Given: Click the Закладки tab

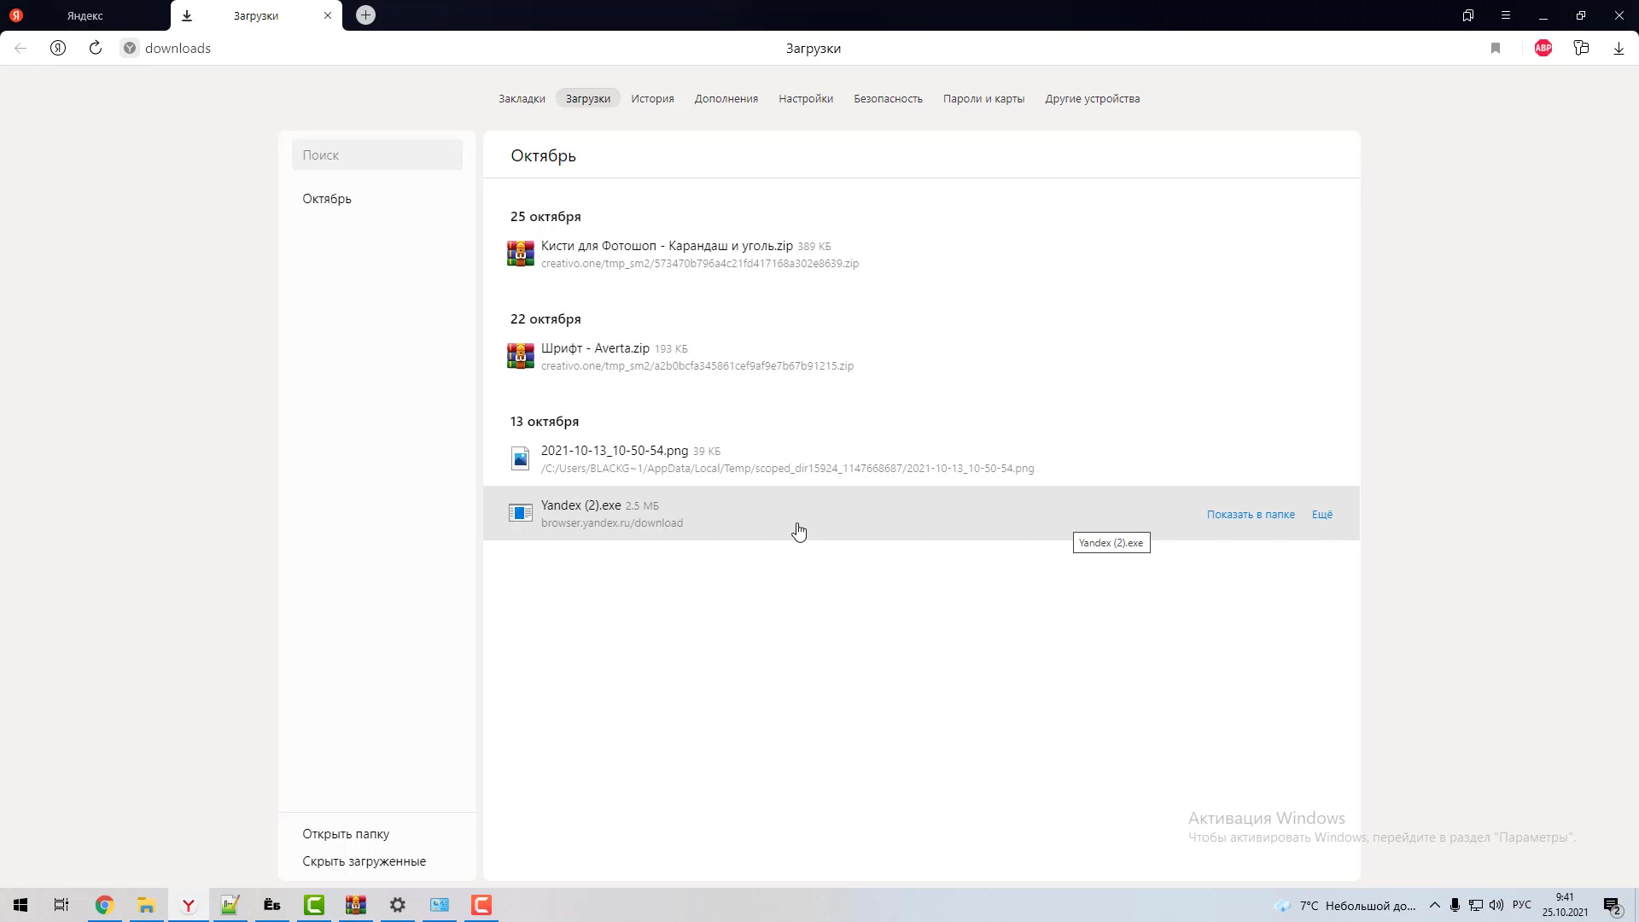Looking at the screenshot, I should [x=522, y=99].
